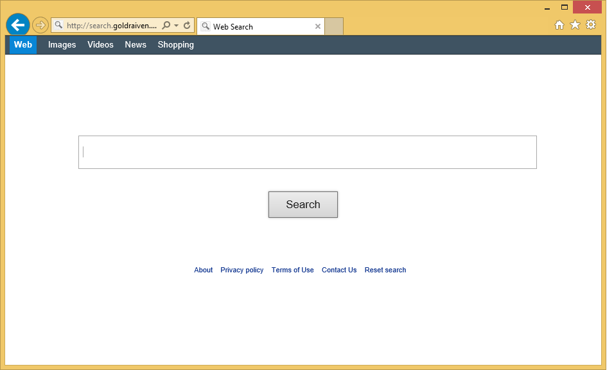This screenshot has height=370, width=614.
Task: Open the News search category
Action: click(x=136, y=45)
